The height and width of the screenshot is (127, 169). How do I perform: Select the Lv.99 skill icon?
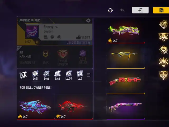pos(69,75)
